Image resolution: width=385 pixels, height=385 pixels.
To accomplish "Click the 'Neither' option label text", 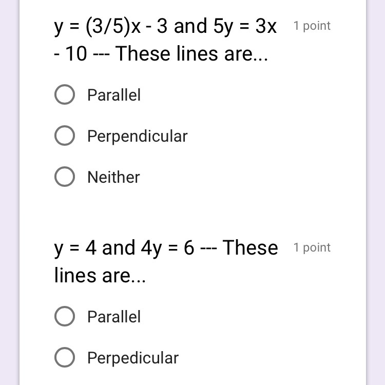I will (113, 177).
